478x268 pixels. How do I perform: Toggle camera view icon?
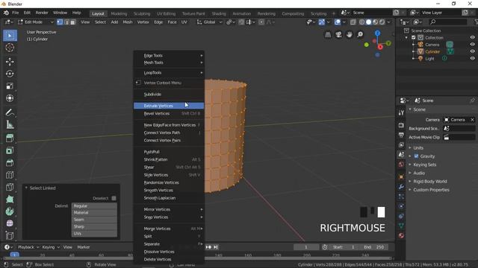tap(338, 35)
